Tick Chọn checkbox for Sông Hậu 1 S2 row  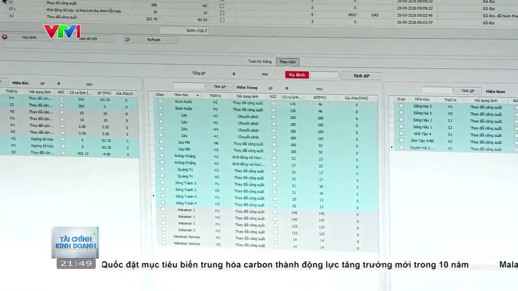(x=401, y=127)
